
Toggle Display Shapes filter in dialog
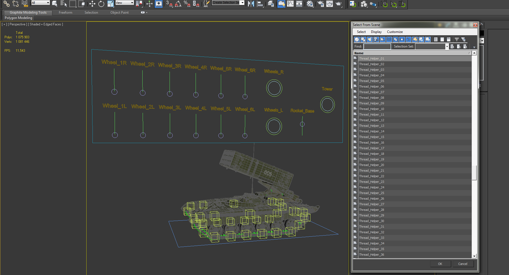[363, 40]
